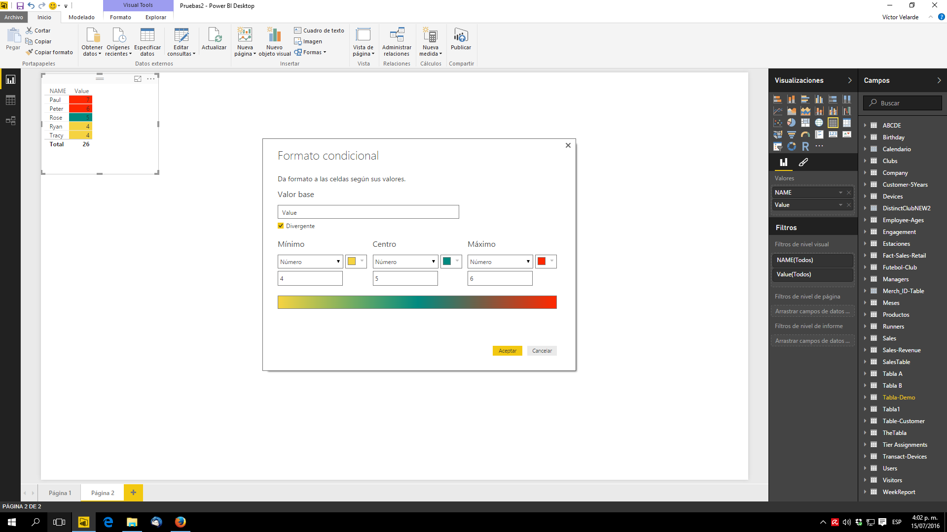The image size is (947, 532).
Task: Import a custom visual via ellipsis
Action: [x=819, y=146]
